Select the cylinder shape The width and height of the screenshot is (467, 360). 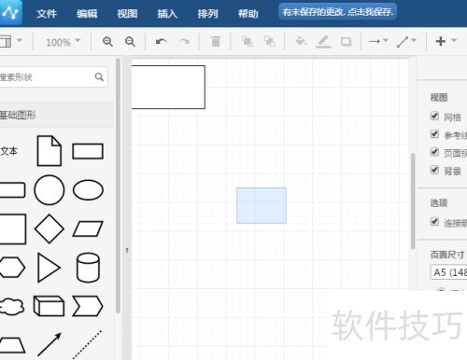(x=88, y=268)
